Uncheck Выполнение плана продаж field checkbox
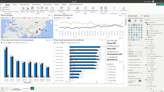 coord(147,25)
